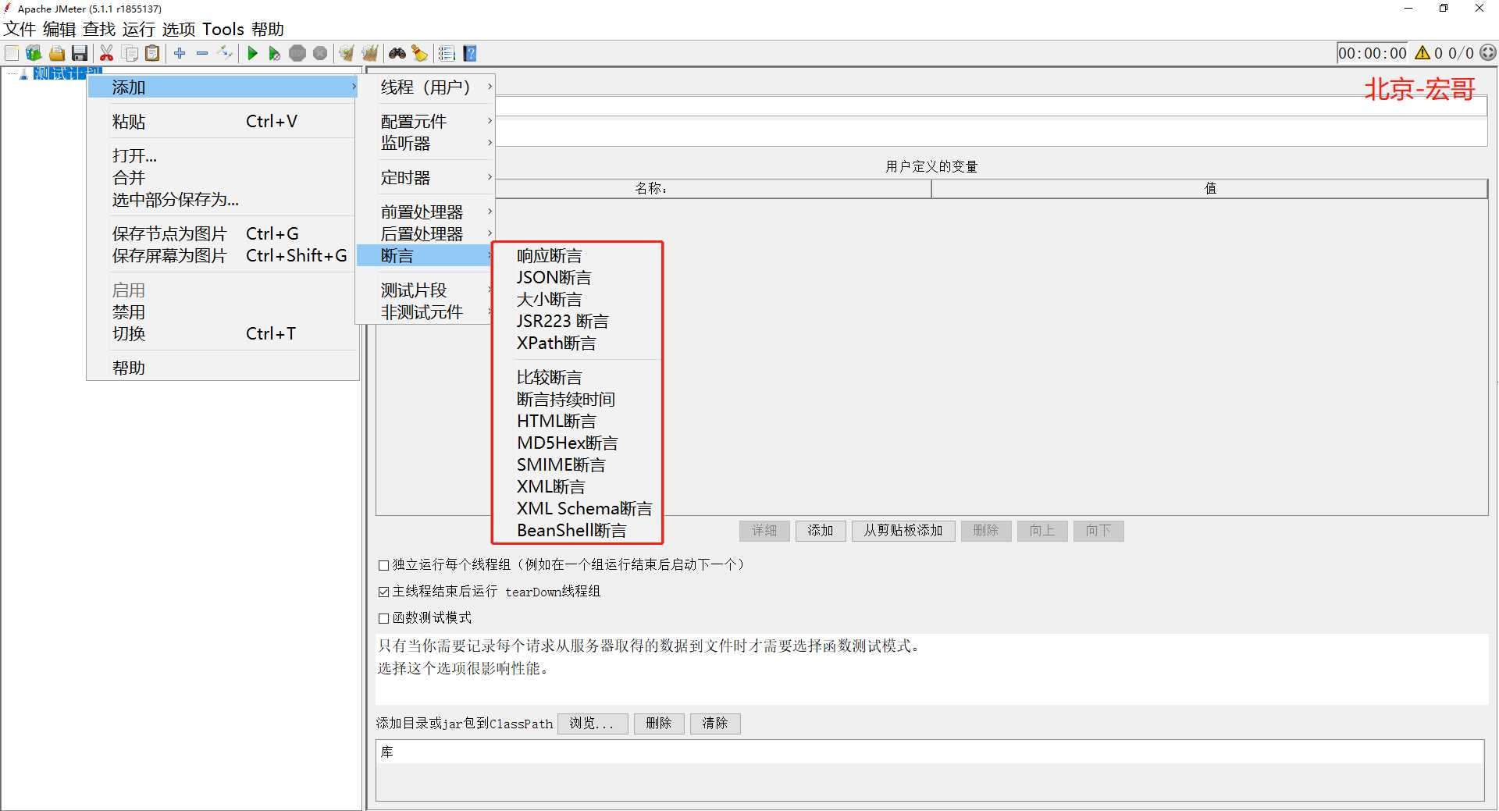Viewport: 1499px width, 811px height.
Task: Click the classpath 清除 button
Action: 715,724
